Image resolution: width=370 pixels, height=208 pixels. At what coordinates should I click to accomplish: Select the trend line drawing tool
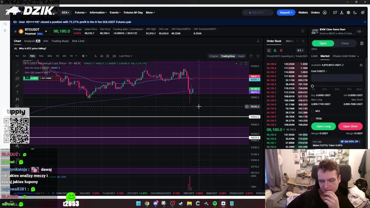pos(17,71)
